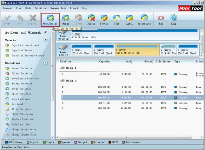Open the View menu

coord(19,8)
